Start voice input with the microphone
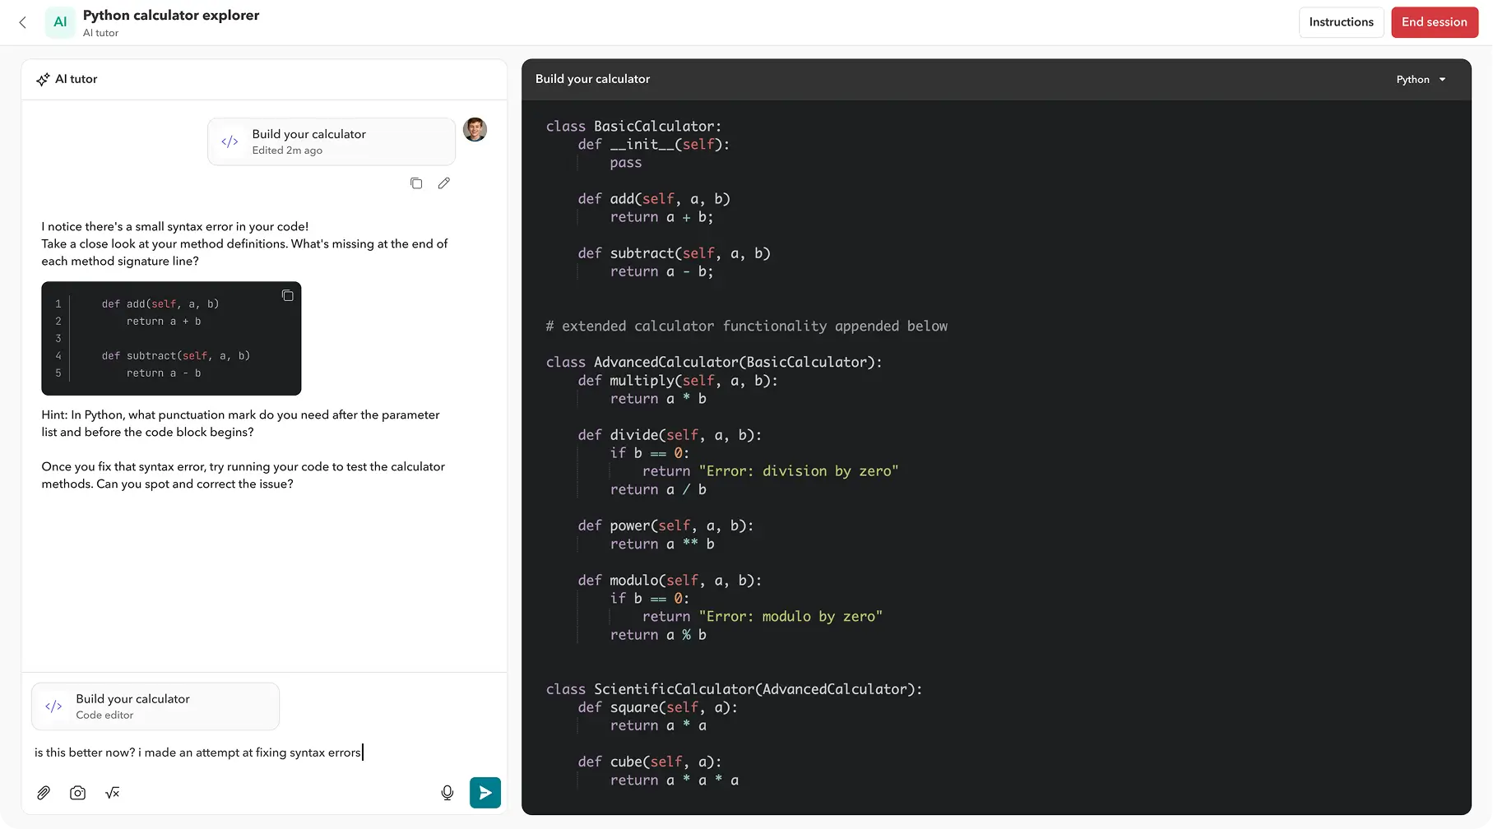Screen dimensions: 1493x829 pos(447,792)
